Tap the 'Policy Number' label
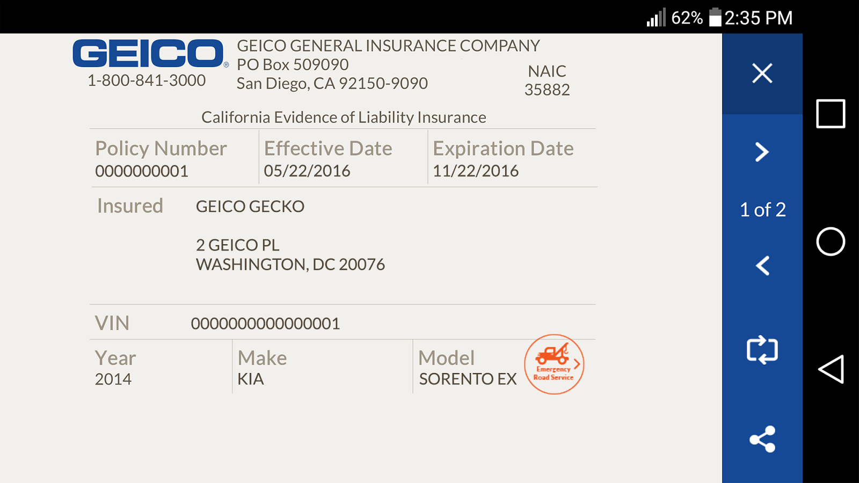Image resolution: width=859 pixels, height=483 pixels. tap(161, 149)
